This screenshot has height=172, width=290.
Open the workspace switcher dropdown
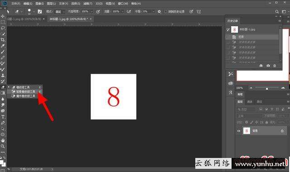tap(284, 12)
